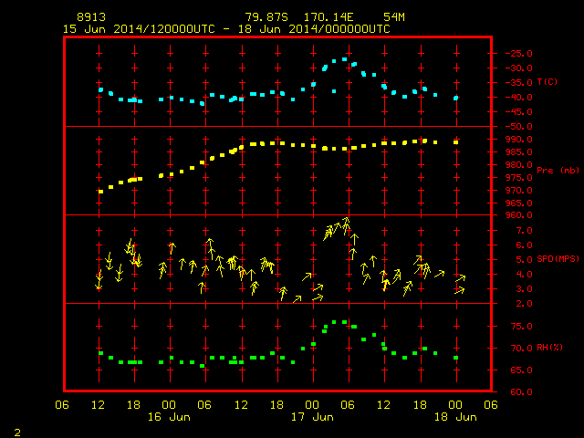This screenshot has width=584, height=438.
Task: Click the 170.14E longitude text
Action: click(328, 17)
